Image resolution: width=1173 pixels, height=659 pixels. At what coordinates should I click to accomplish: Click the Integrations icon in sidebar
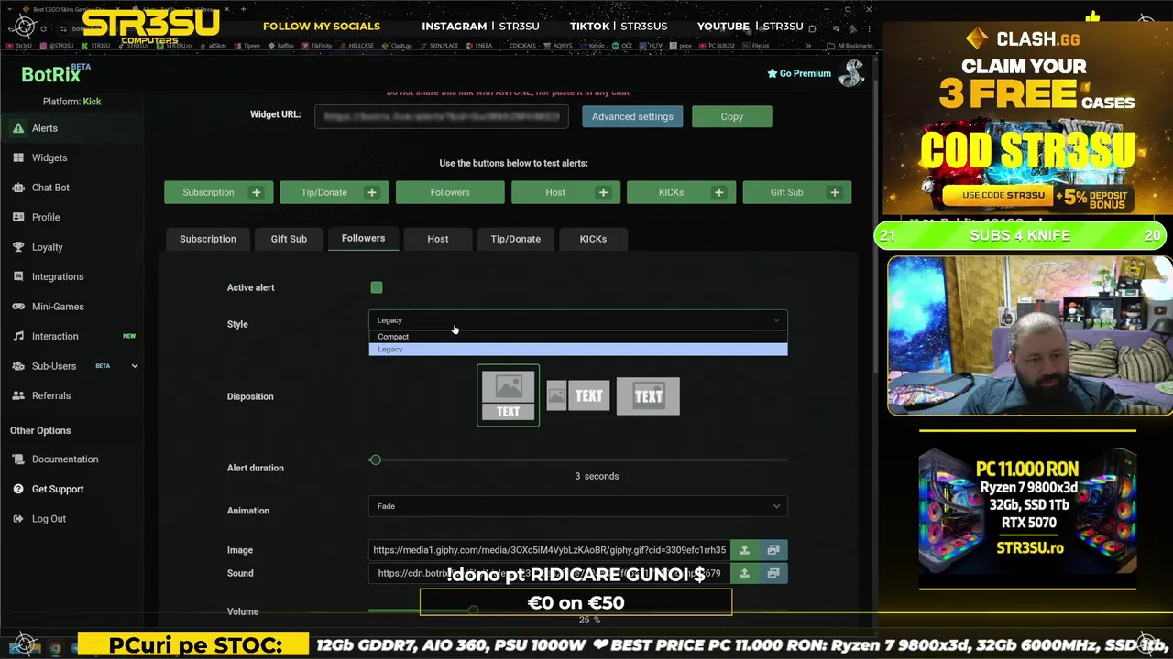tap(18, 276)
